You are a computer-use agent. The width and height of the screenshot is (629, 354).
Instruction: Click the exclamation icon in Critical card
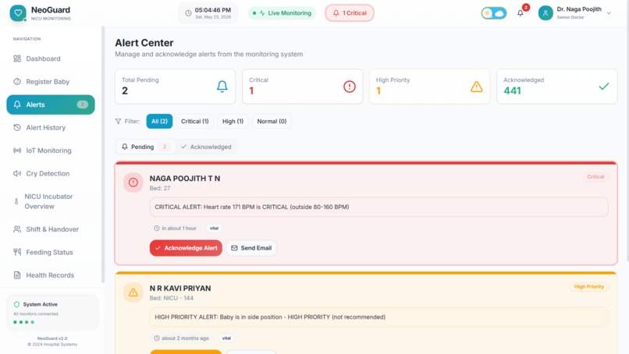350,87
